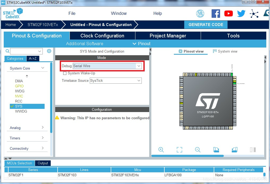Open the Facebook icon link
270x184 pixels.
[216, 14]
